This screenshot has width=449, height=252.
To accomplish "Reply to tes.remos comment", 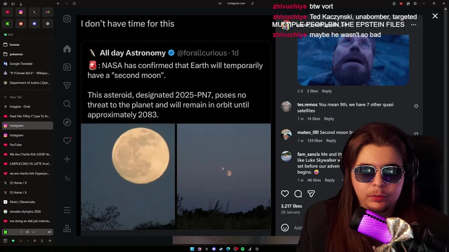I will (329, 119).
